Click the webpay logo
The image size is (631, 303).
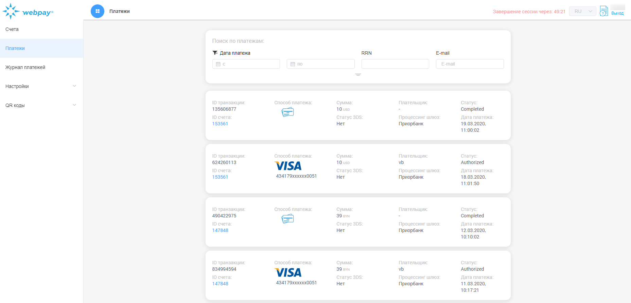pos(28,12)
